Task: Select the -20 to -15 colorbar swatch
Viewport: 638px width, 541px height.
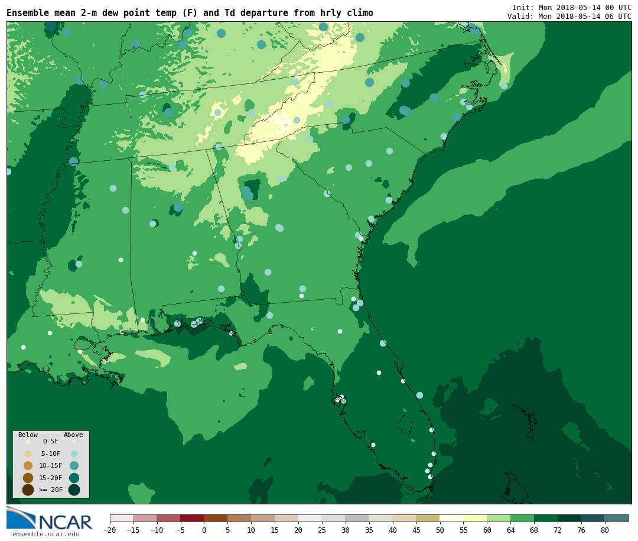Action: coord(122,518)
